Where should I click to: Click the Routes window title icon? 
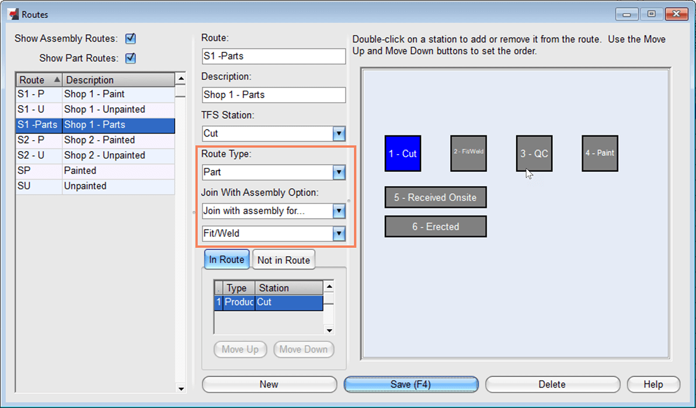coord(12,14)
